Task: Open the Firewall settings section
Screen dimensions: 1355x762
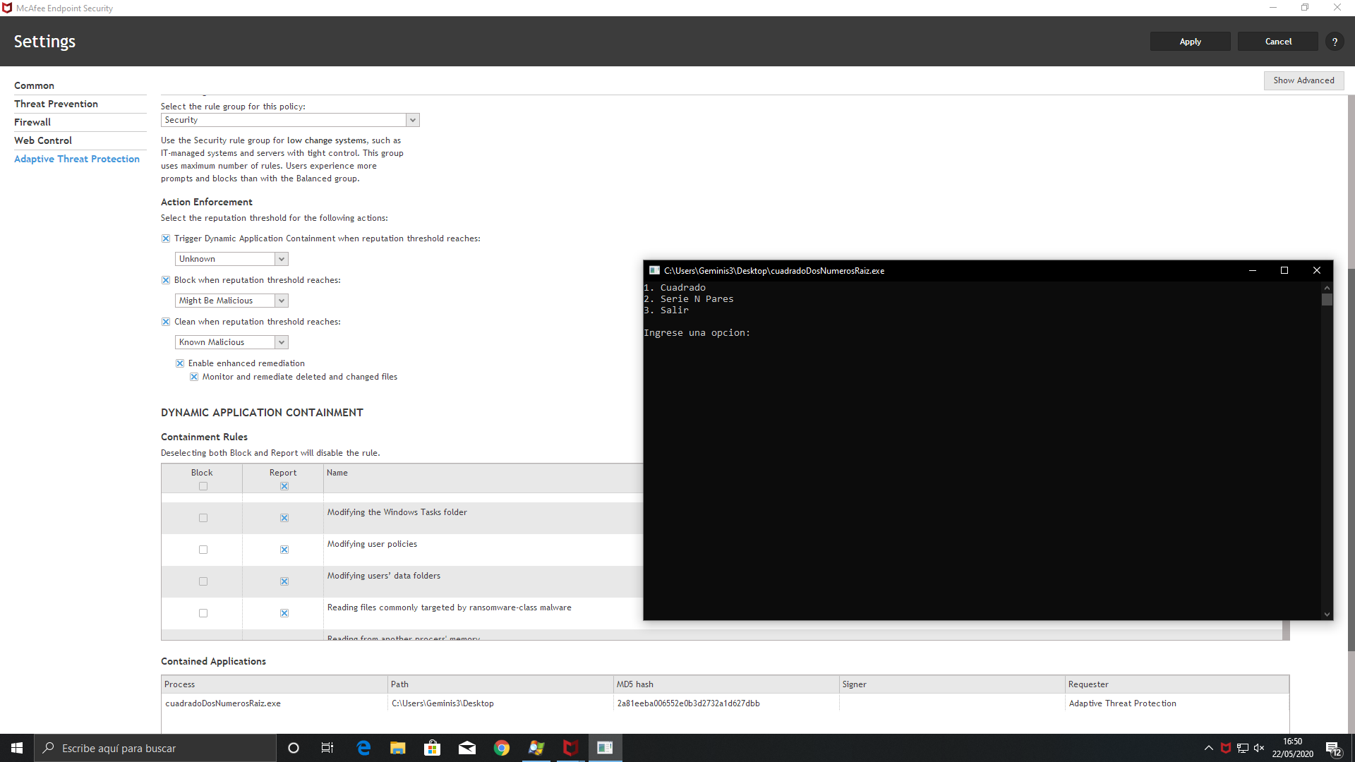Action: pos(32,122)
